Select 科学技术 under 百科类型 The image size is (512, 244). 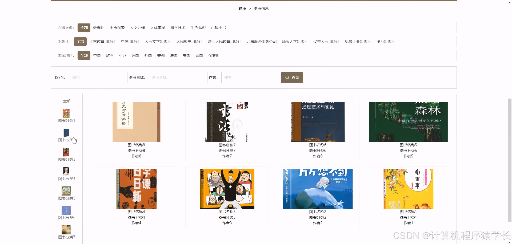point(178,27)
